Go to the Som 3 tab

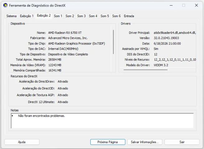81,16
